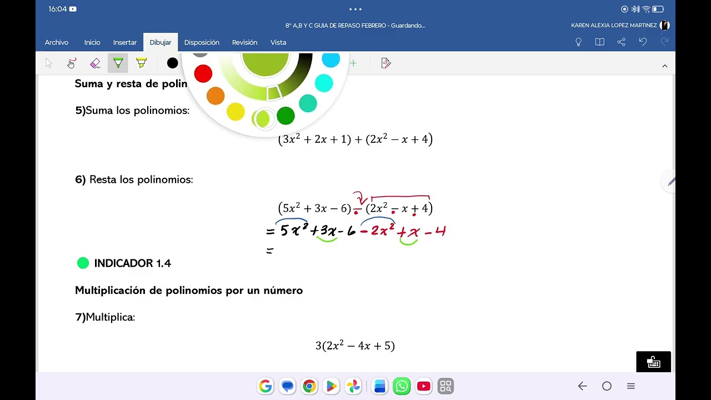Screen dimensions: 711x400
Task: Pick the black ink color dot
Action: (173, 63)
